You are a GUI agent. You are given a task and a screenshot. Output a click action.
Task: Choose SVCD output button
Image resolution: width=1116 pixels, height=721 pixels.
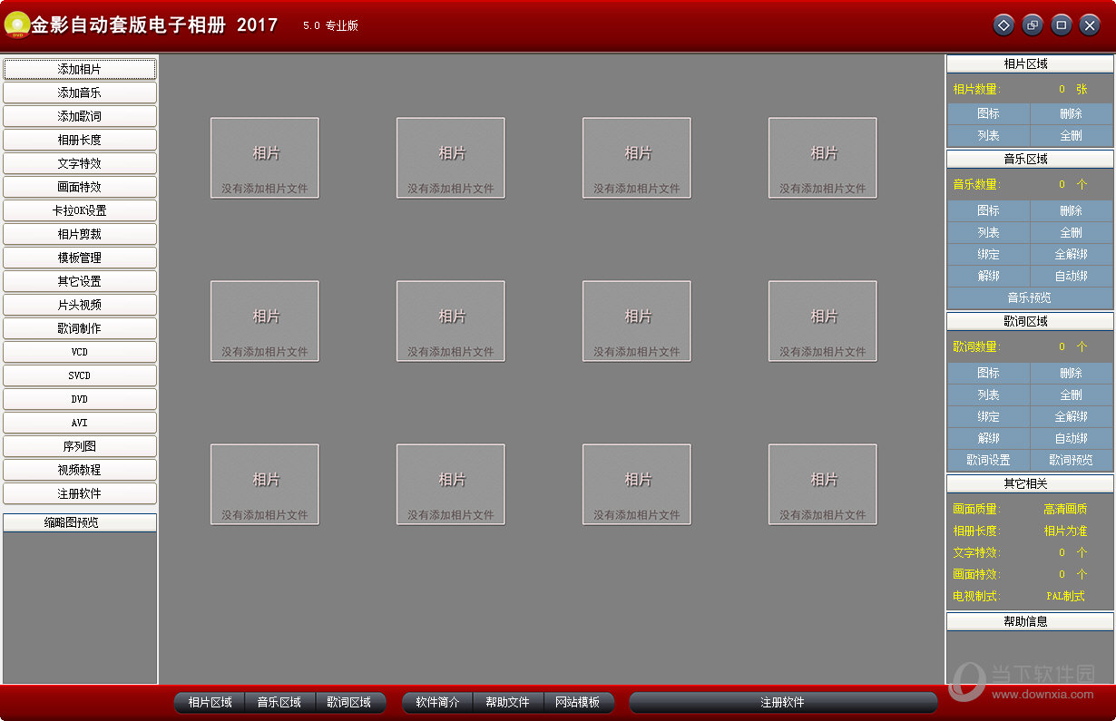point(80,375)
